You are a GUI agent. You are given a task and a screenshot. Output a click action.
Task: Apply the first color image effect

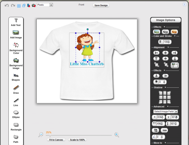pos(156,32)
